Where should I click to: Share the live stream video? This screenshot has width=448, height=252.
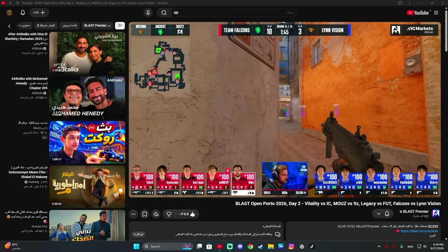(156, 214)
